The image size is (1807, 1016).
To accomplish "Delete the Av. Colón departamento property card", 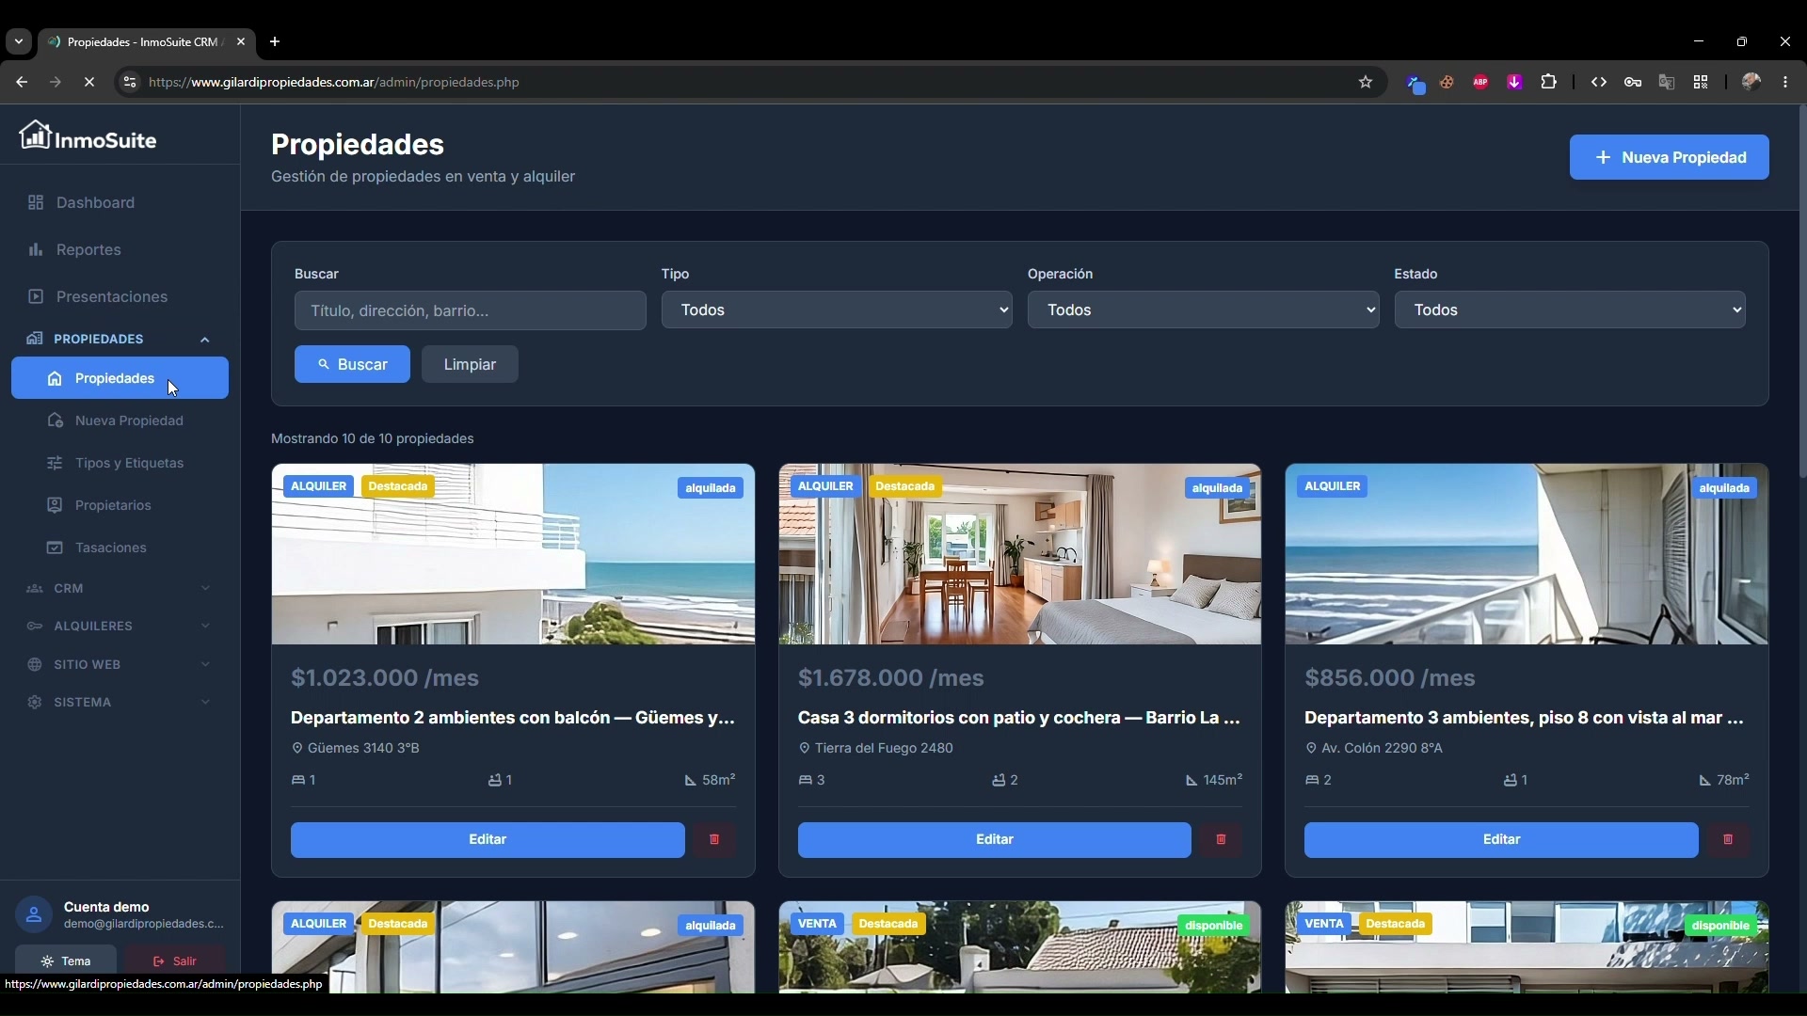I will point(1728,840).
